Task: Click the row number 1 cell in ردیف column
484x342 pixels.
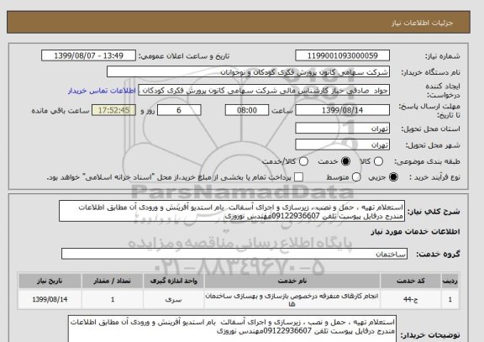Action: coord(450,299)
